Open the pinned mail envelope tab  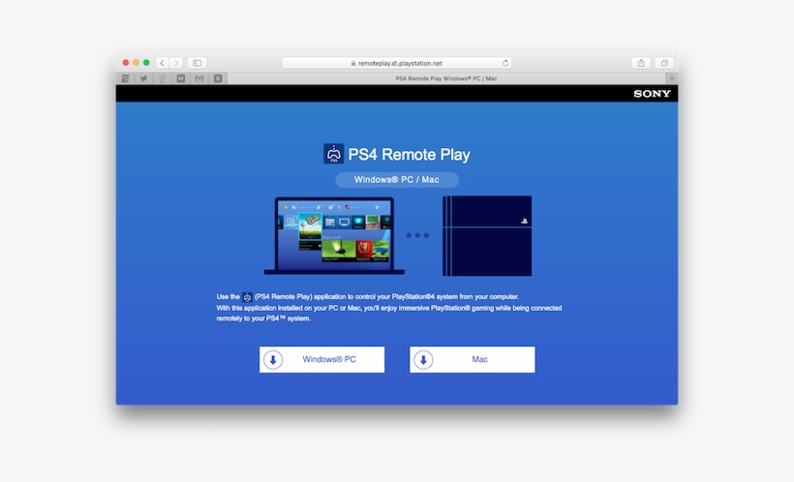199,78
